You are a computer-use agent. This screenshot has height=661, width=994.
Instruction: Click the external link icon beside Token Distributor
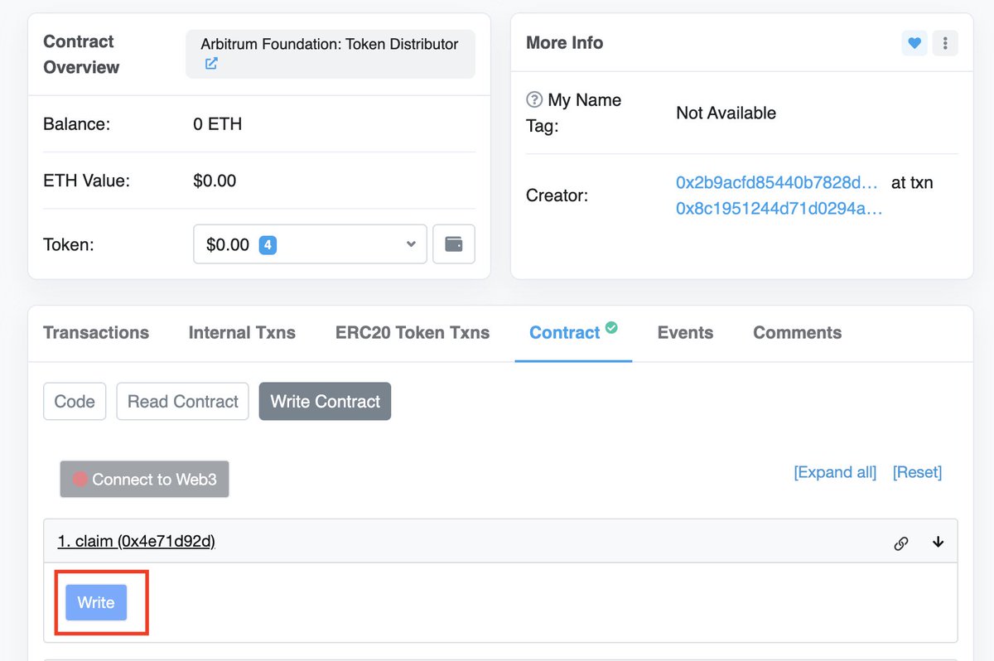click(x=210, y=63)
